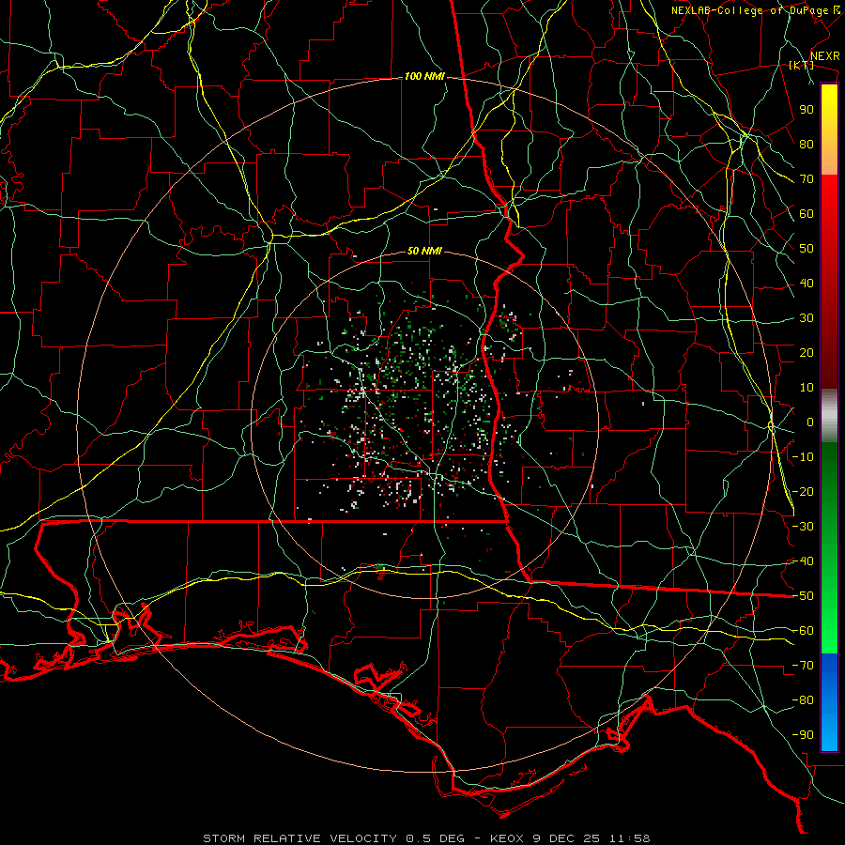Image resolution: width=845 pixels, height=845 pixels.
Task: Click the blue bottom segment of the color bar
Action: click(x=829, y=702)
